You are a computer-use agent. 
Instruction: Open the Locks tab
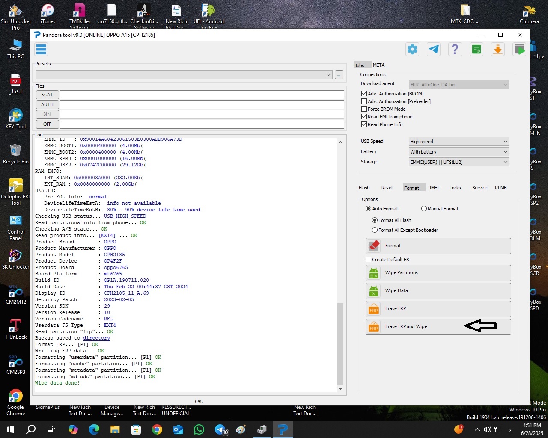[455, 188]
